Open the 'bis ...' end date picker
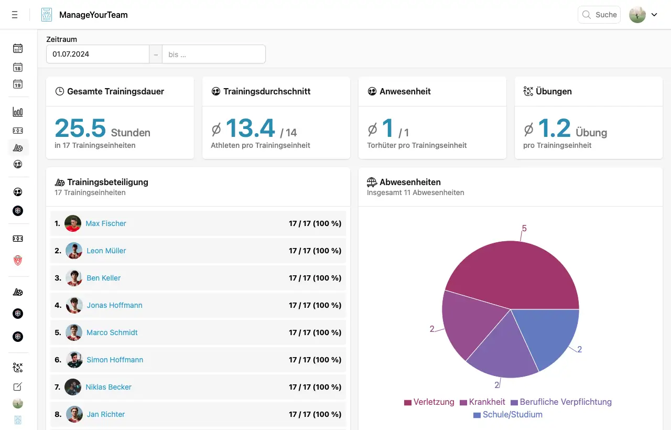This screenshot has height=430, width=671. click(213, 53)
